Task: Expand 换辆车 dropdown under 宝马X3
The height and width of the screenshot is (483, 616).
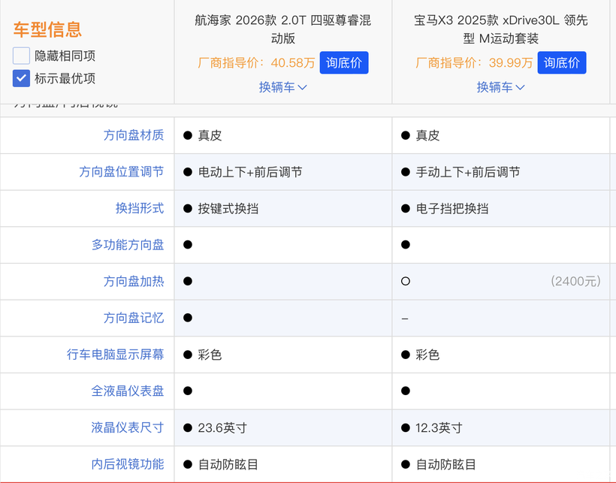Action: (x=500, y=87)
